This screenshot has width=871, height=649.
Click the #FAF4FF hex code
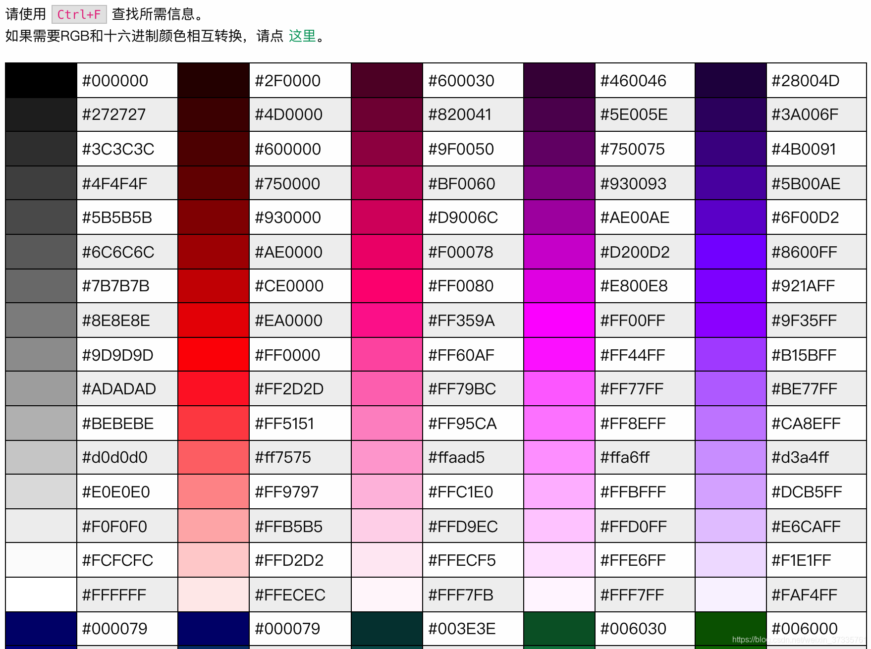click(804, 595)
